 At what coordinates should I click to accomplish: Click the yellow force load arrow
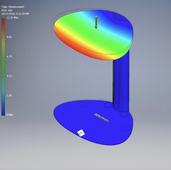point(96,23)
